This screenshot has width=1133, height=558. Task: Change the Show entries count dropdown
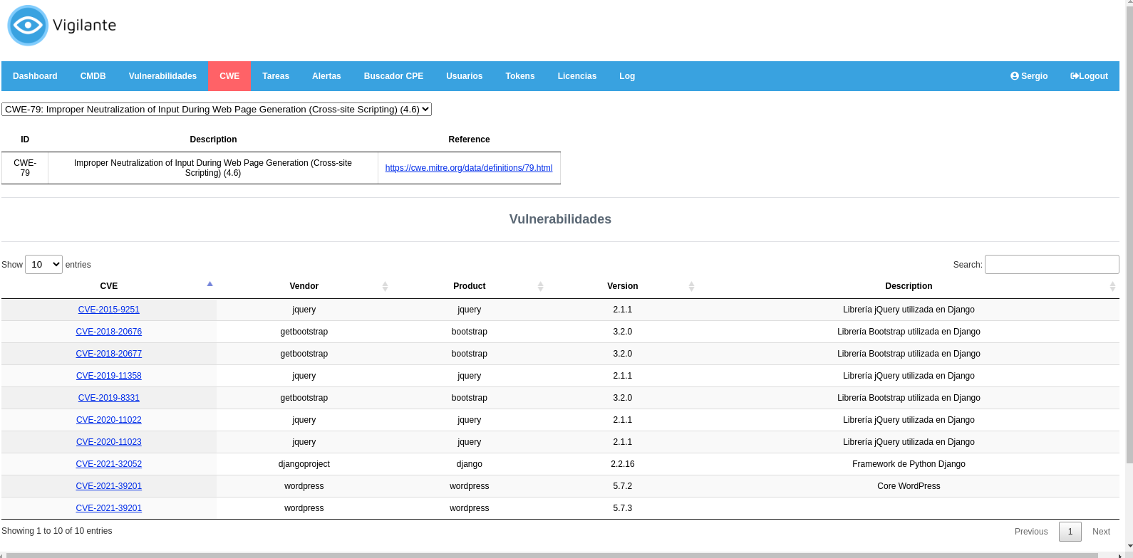[x=43, y=264]
